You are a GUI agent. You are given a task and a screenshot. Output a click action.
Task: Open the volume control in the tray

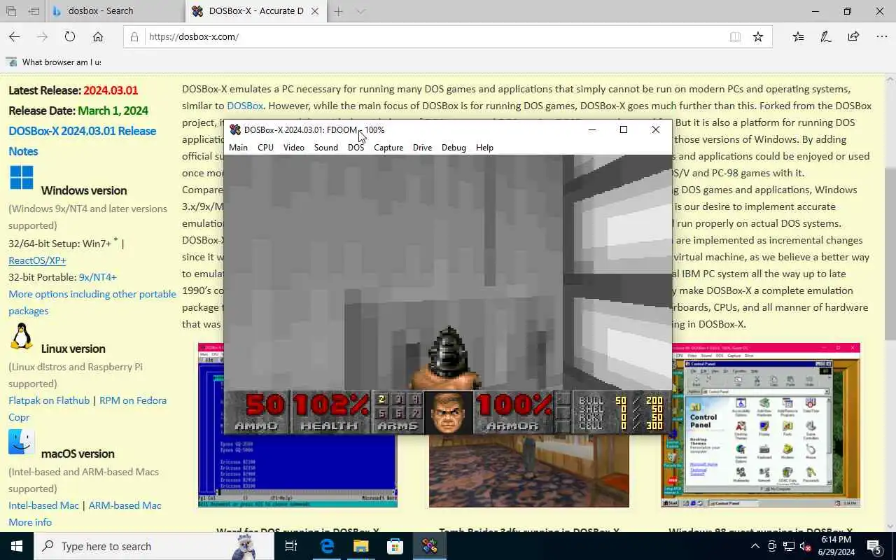[x=805, y=546]
